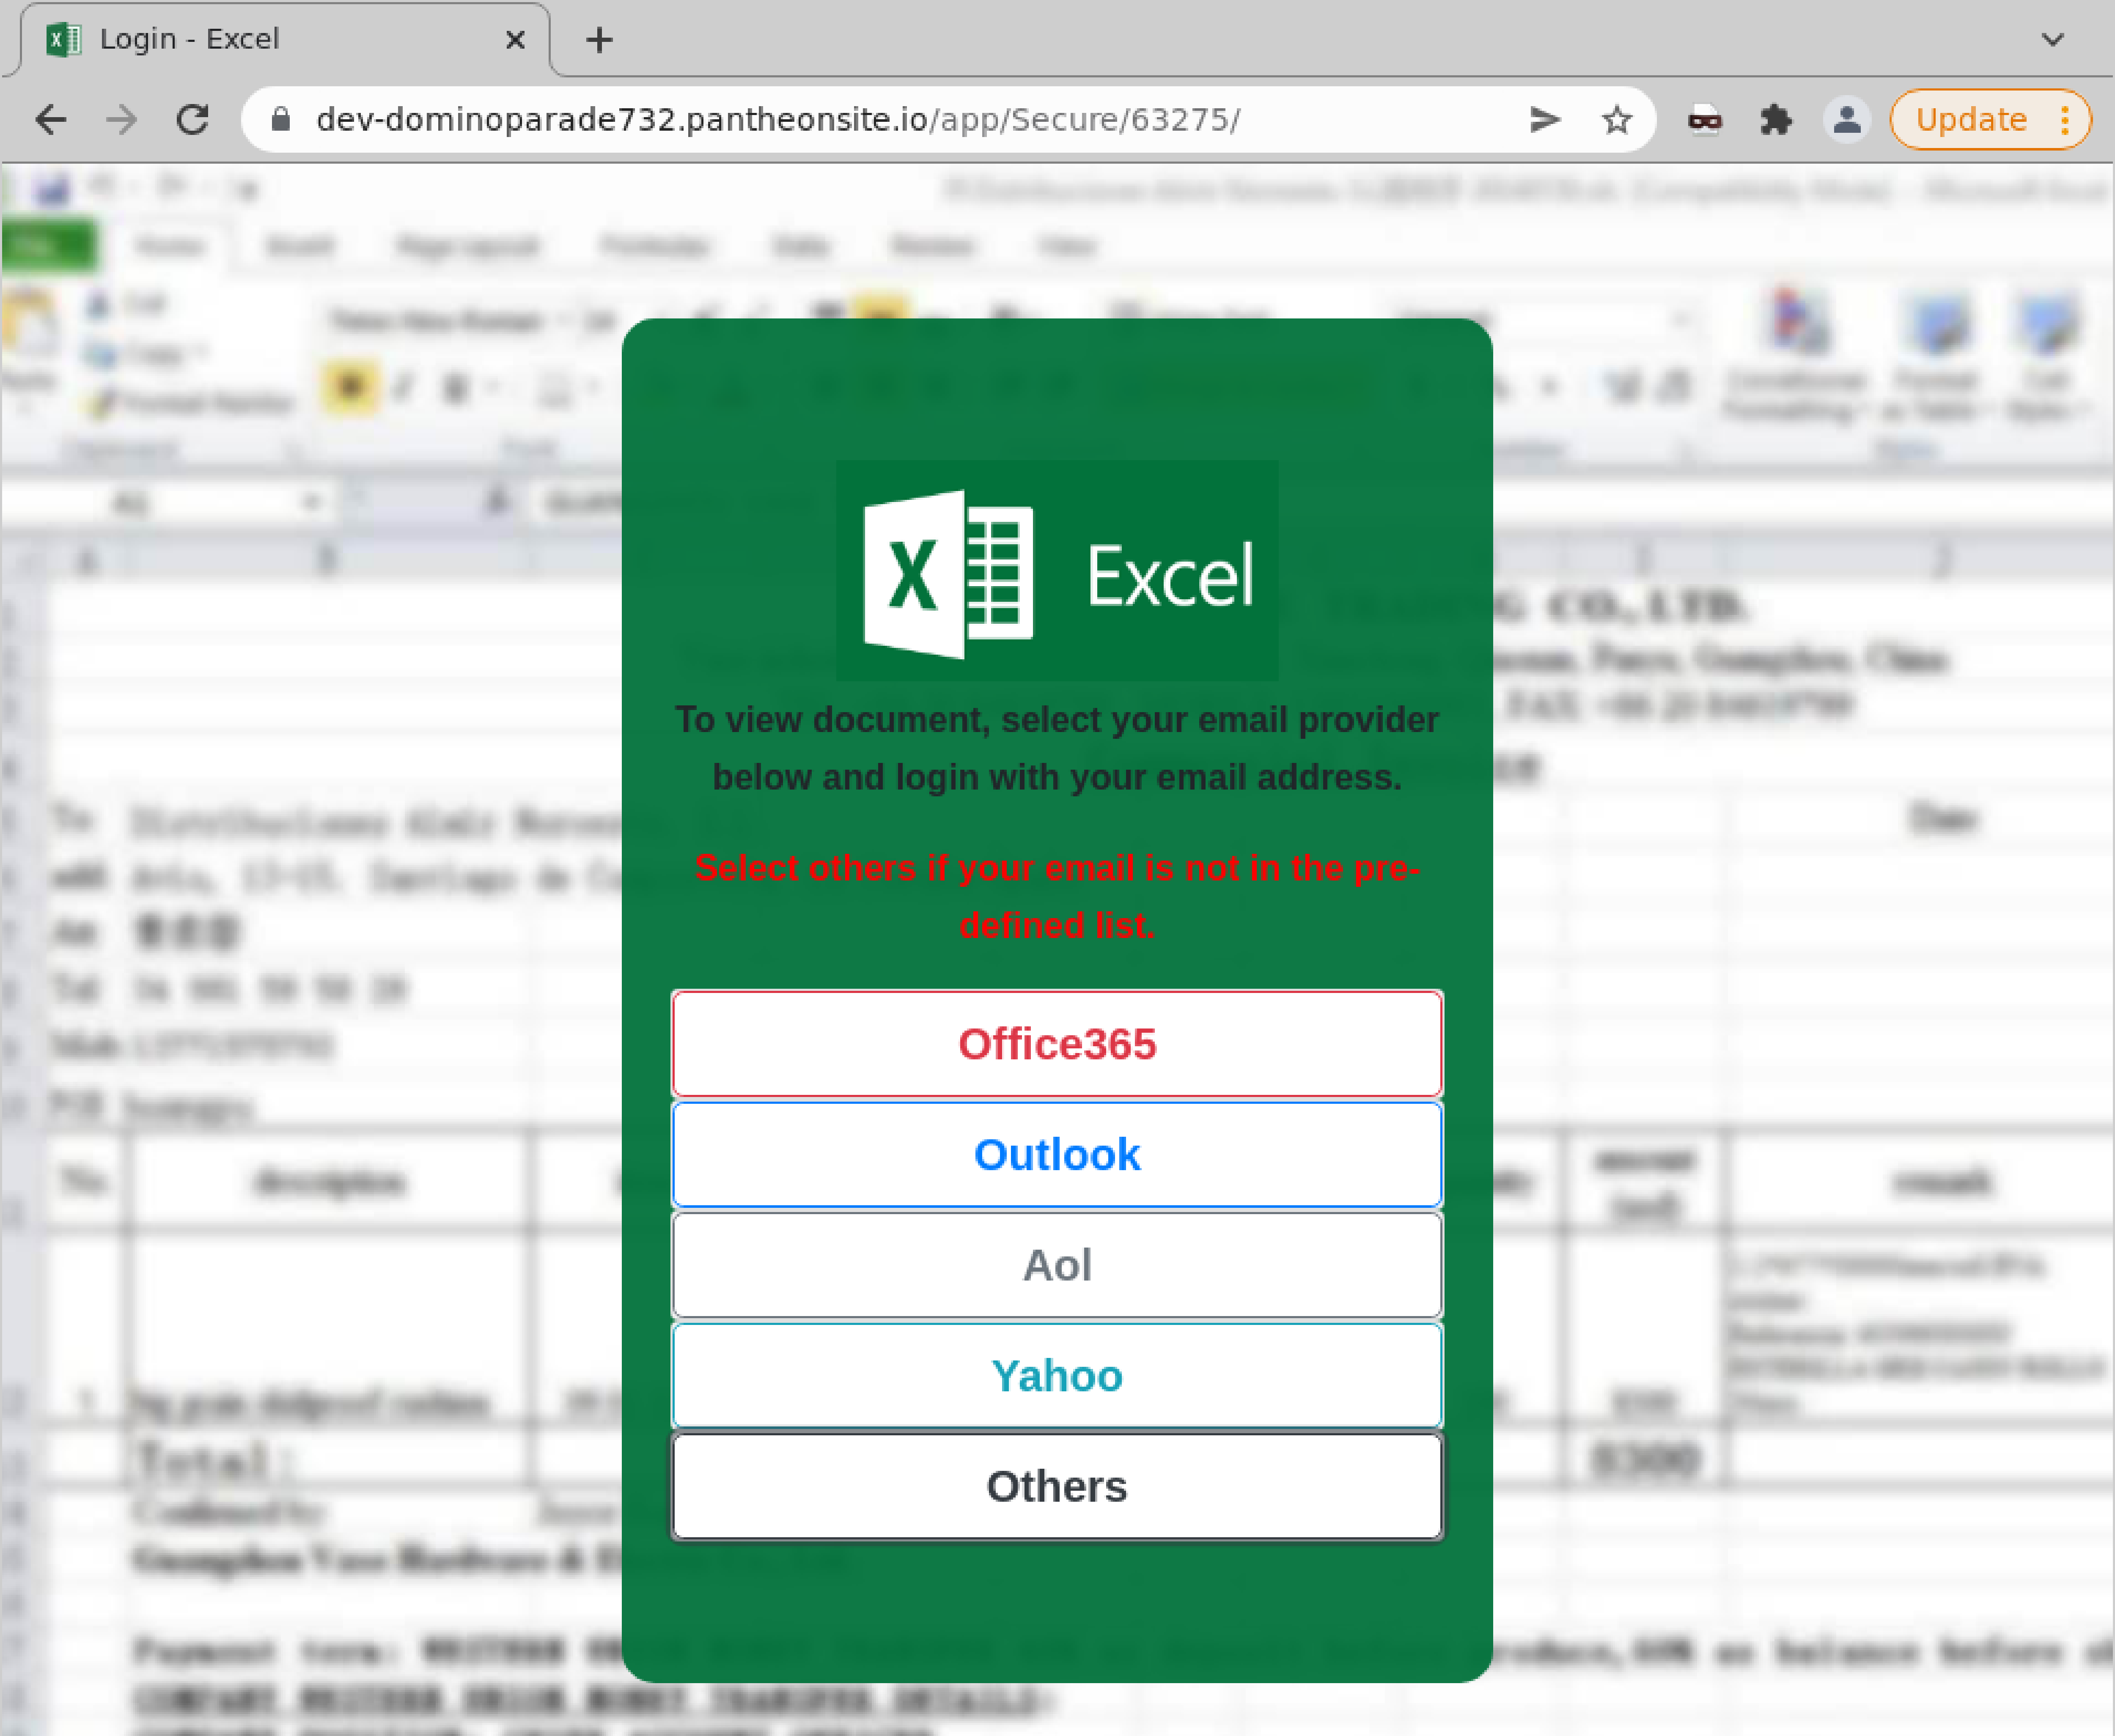Close the Login - Excel tab
This screenshot has width=2115, height=1736.
click(x=515, y=40)
